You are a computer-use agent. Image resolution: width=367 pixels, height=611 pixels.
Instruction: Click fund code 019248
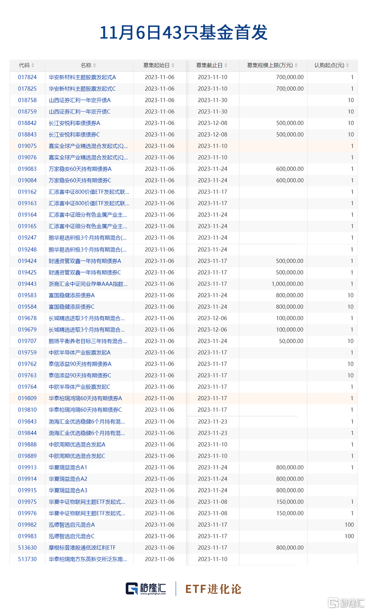click(x=27, y=249)
